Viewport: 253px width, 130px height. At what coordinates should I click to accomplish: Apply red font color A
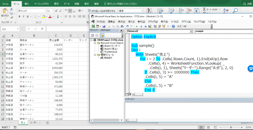coord(50,17)
